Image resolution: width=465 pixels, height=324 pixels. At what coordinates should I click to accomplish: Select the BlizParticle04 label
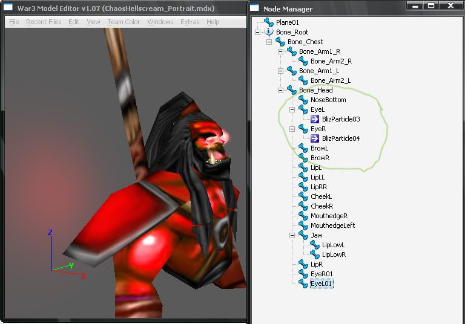341,138
